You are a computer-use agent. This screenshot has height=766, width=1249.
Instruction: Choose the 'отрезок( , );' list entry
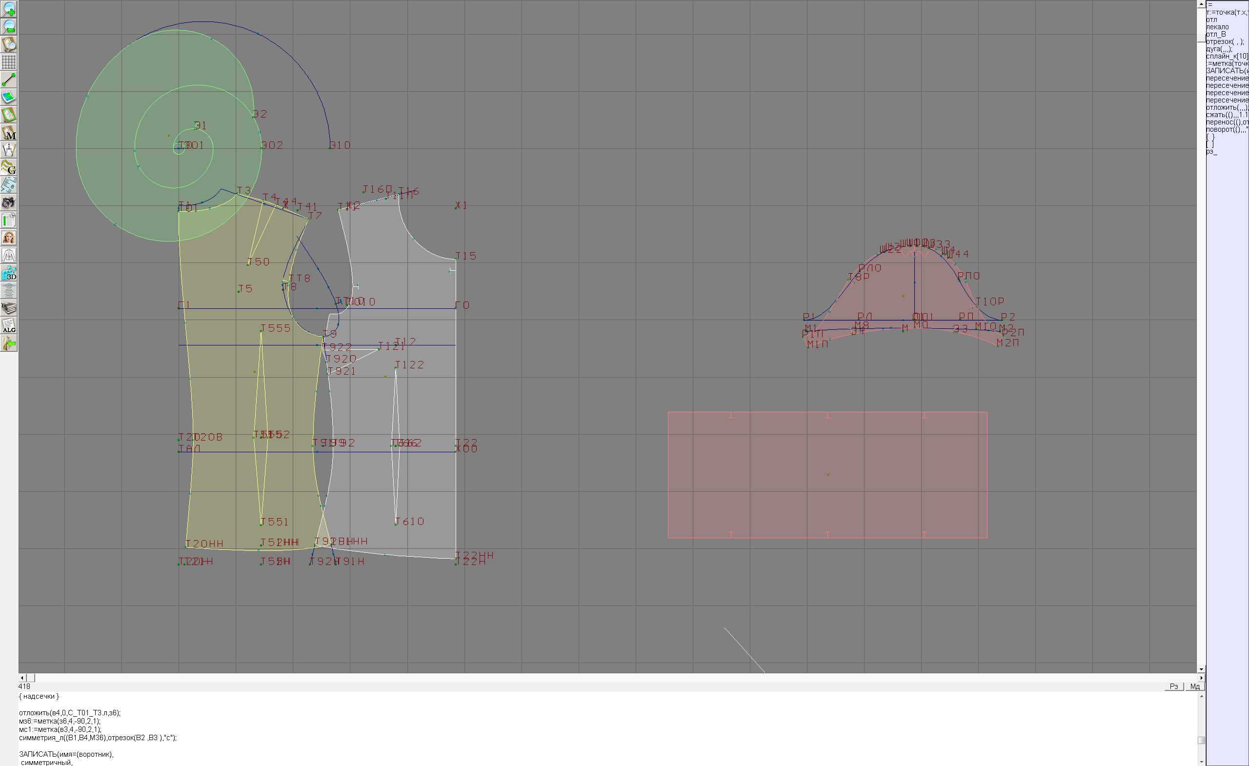tap(1224, 41)
